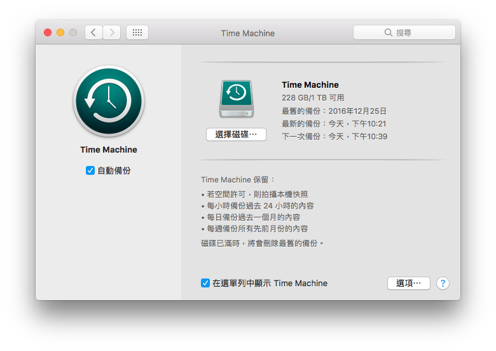Toggle 在選單列中顯示 Time Machine checkbox
Viewport: 496px width, 351px height.
[205, 283]
